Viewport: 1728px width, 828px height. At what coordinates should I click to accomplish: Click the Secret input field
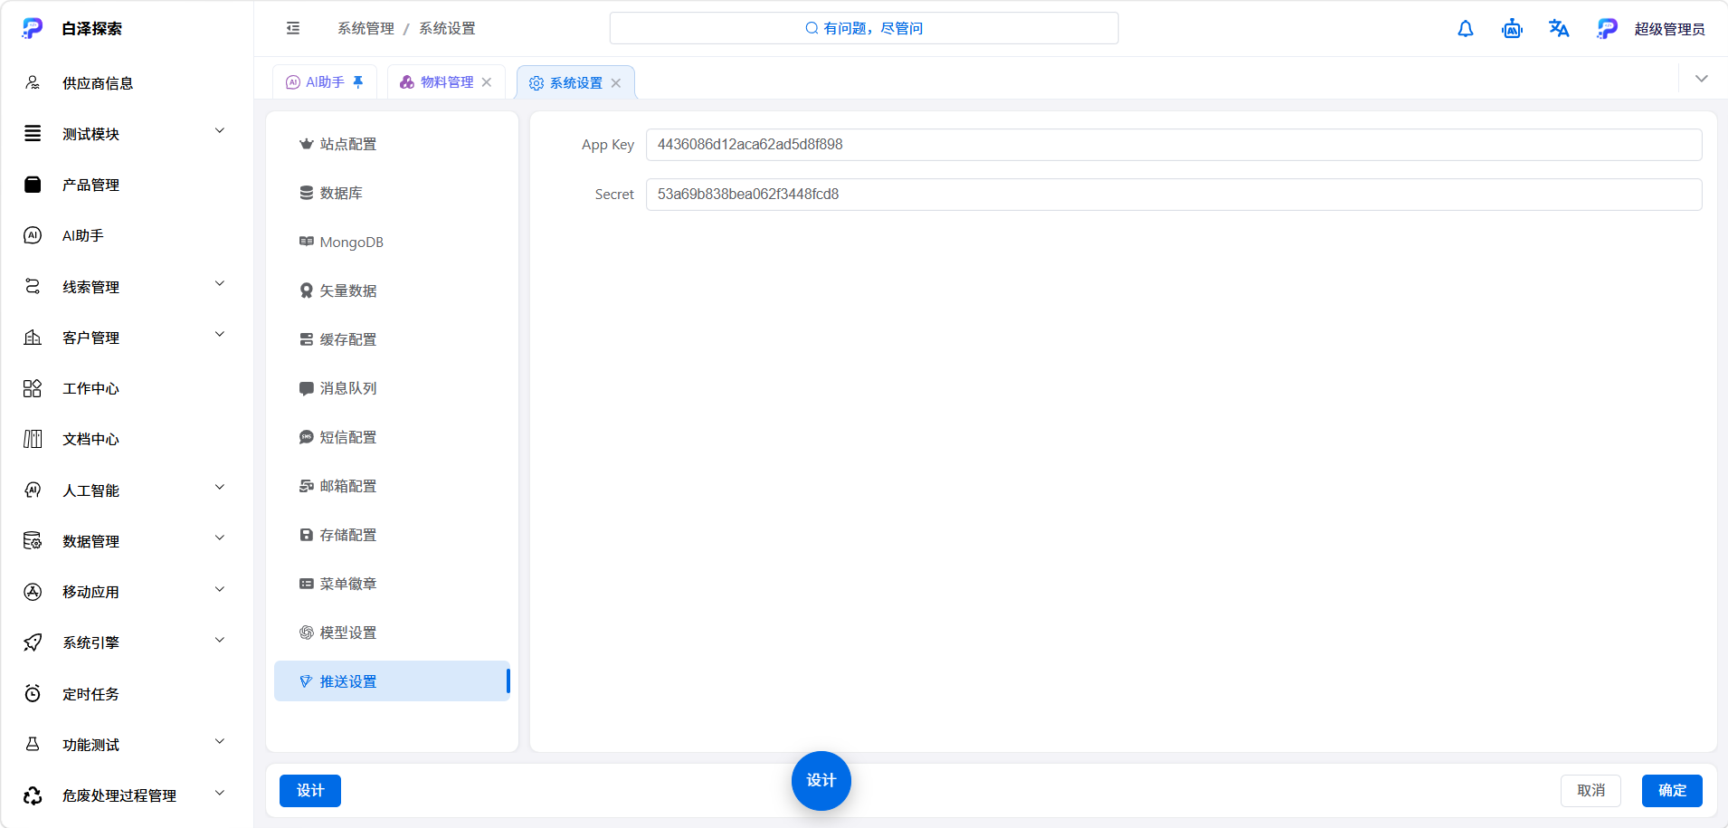1173,195
